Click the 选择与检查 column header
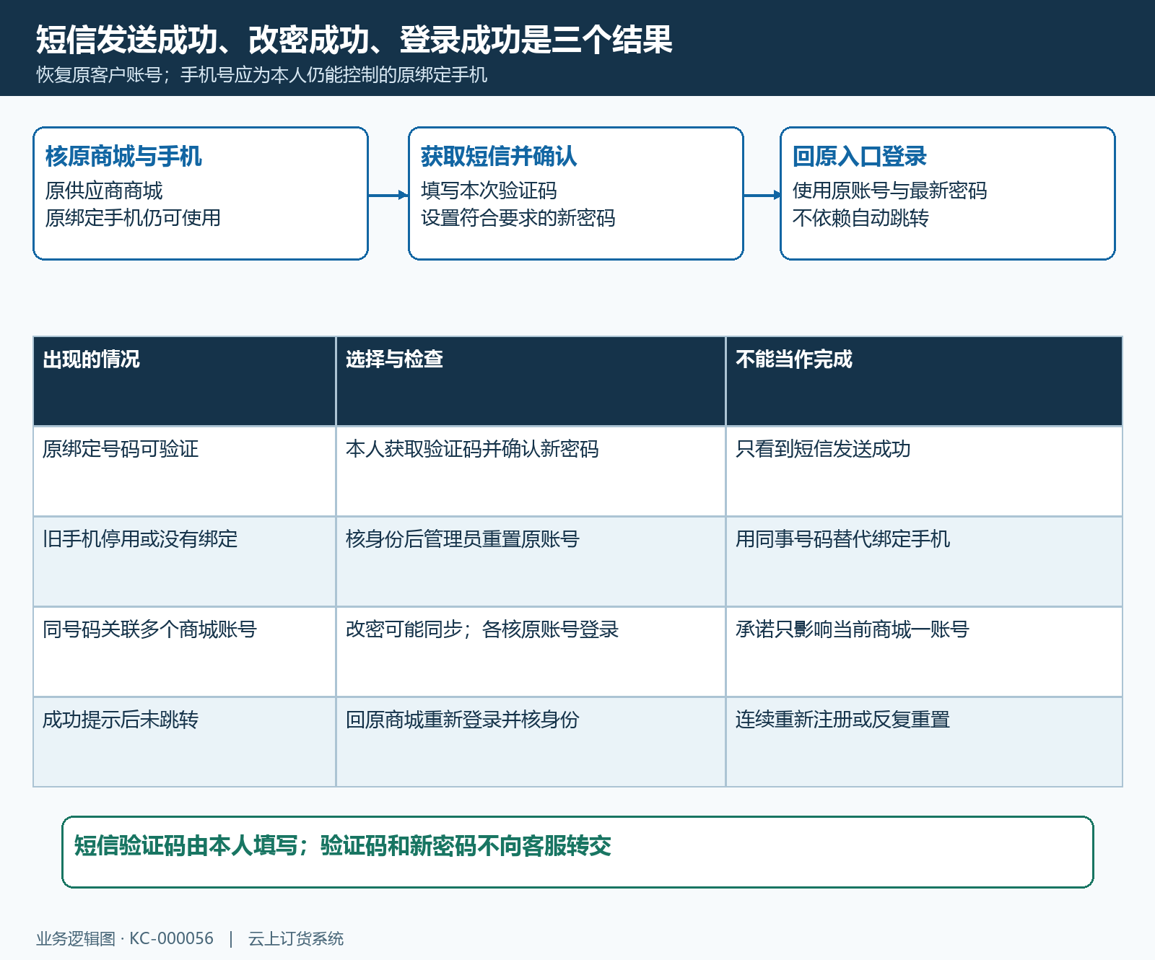Viewport: 1155px width, 960px height. click(531, 381)
